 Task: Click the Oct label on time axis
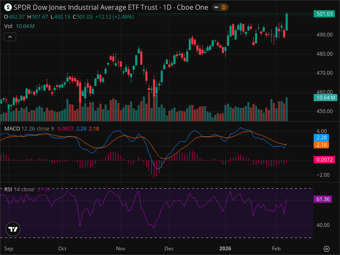(62, 249)
